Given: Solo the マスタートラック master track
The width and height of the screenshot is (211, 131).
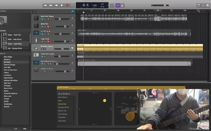Looking at the screenshot, I should pos(45,71).
